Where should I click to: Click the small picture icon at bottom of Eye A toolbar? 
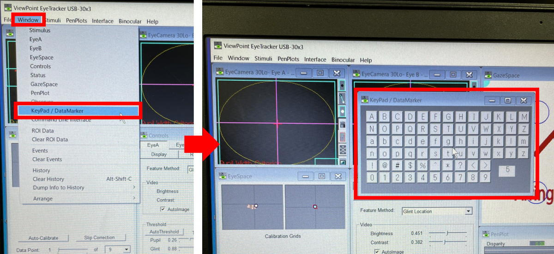click(342, 162)
